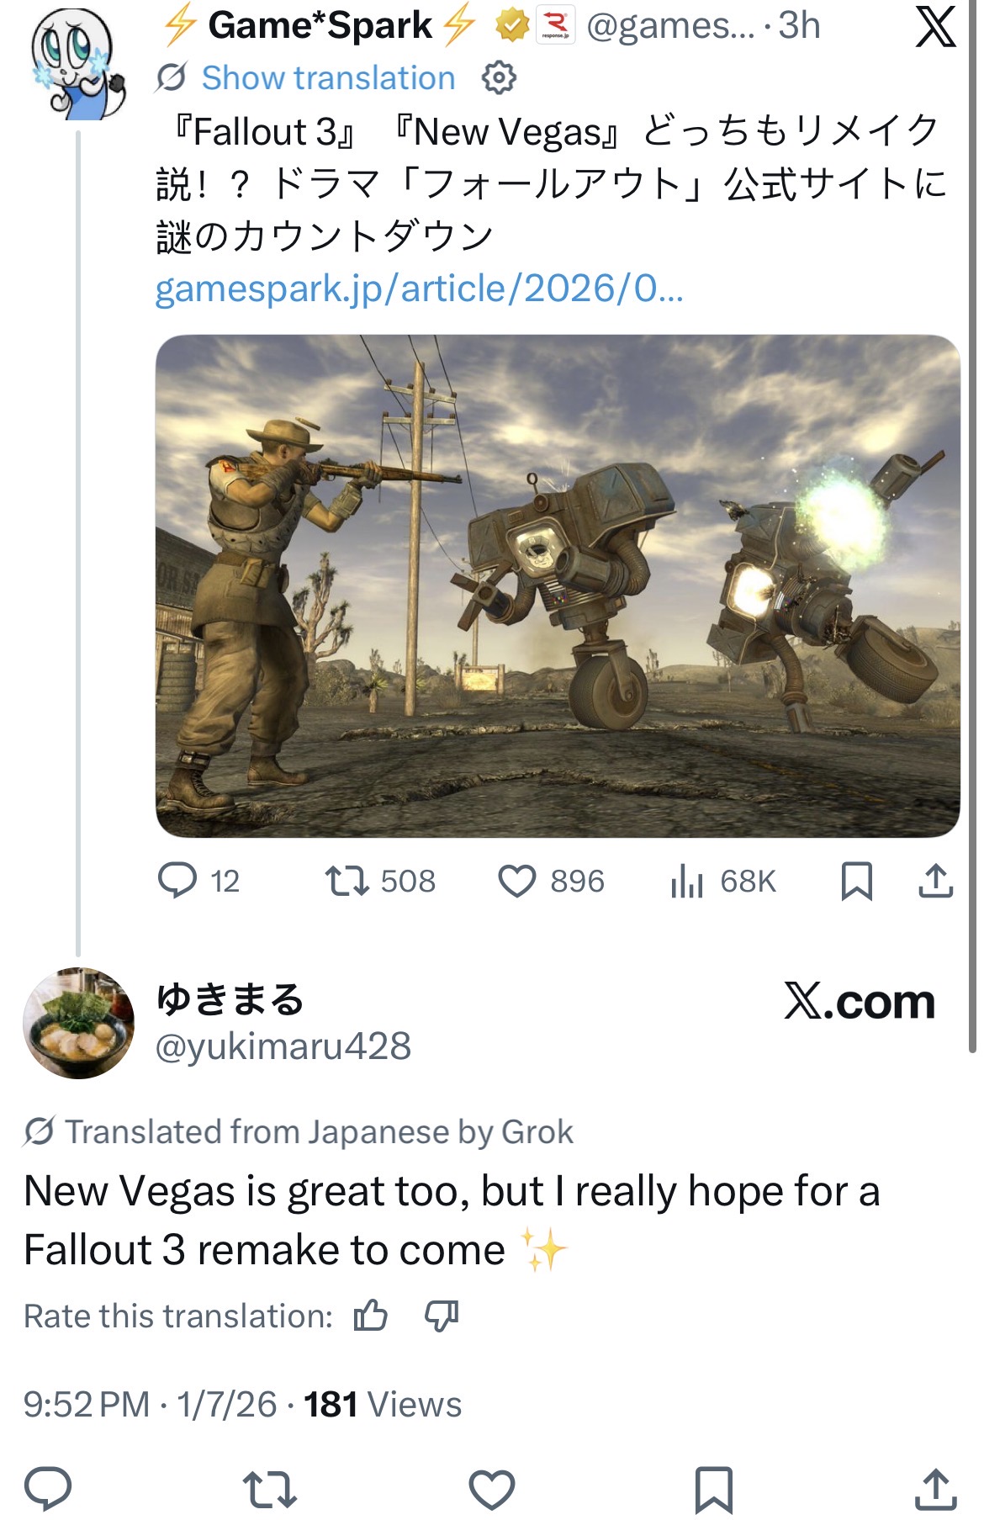
Task: Rate translation with thumbs up
Action: click(x=371, y=1316)
